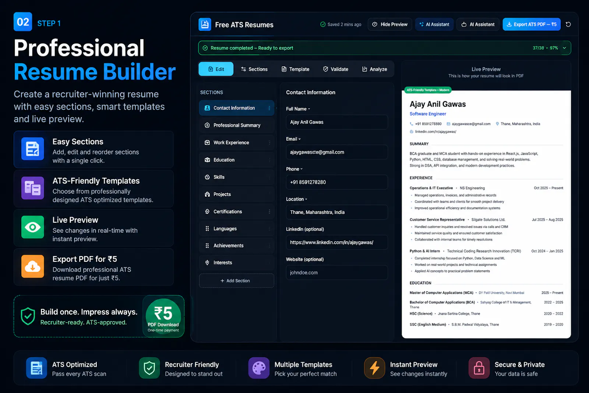The height and width of the screenshot is (393, 589).
Task: Click the Secure & Private lock icon
Action: 479,368
